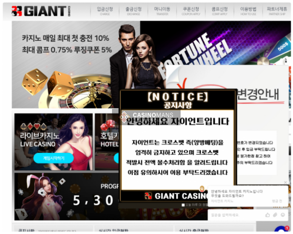This screenshot has width=293, height=234.
Task: Open the 출금신청 (Exchange) menu
Action: click(133, 11)
